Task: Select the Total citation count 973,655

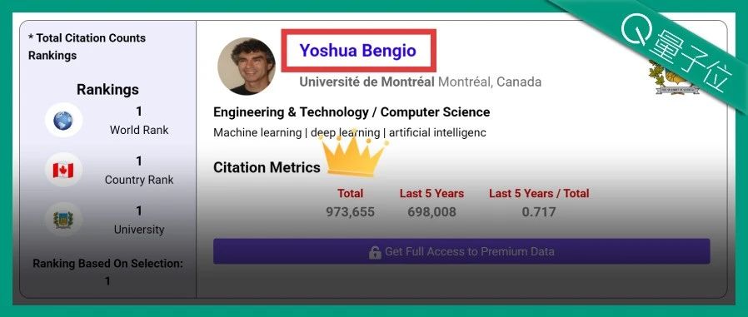Action: click(x=350, y=211)
